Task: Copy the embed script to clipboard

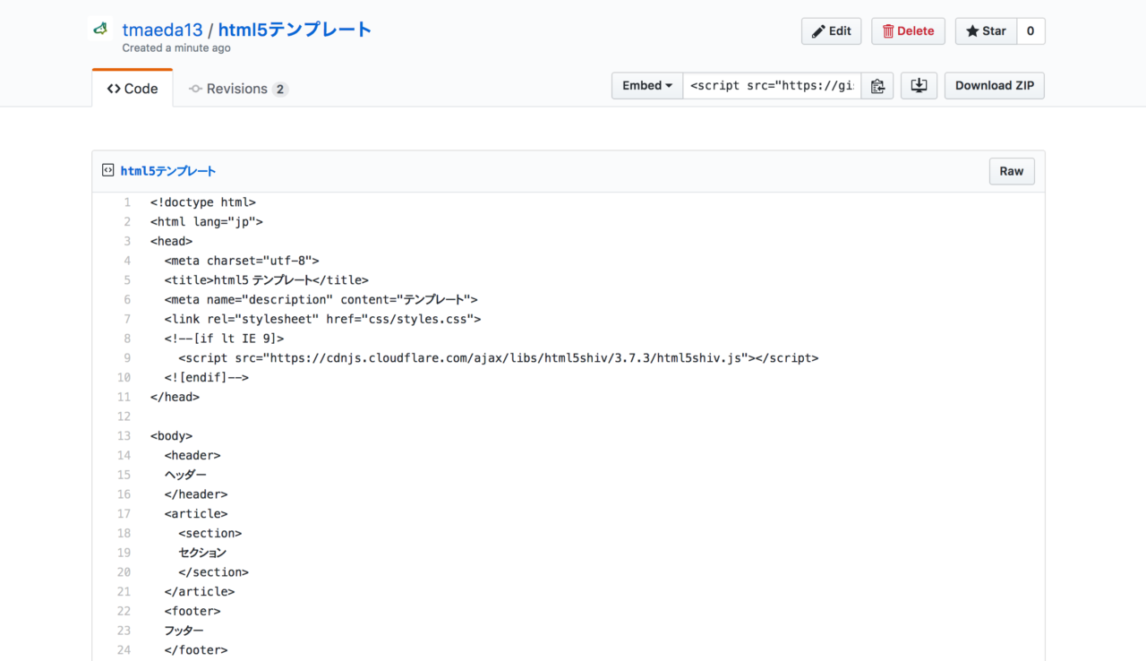Action: pos(877,86)
